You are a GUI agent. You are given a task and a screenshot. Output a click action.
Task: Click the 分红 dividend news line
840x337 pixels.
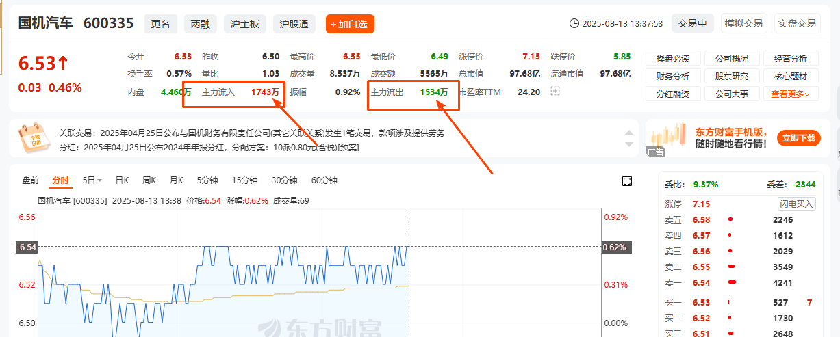[209, 147]
